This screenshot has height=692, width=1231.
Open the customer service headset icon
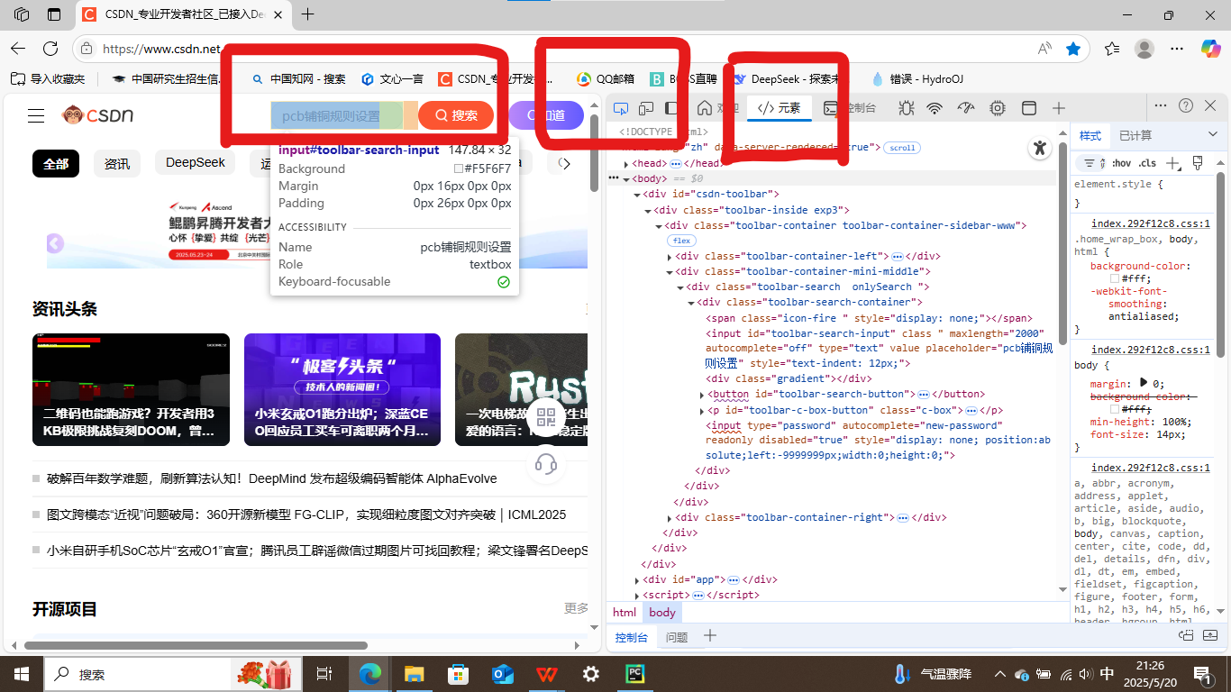pyautogui.click(x=546, y=464)
